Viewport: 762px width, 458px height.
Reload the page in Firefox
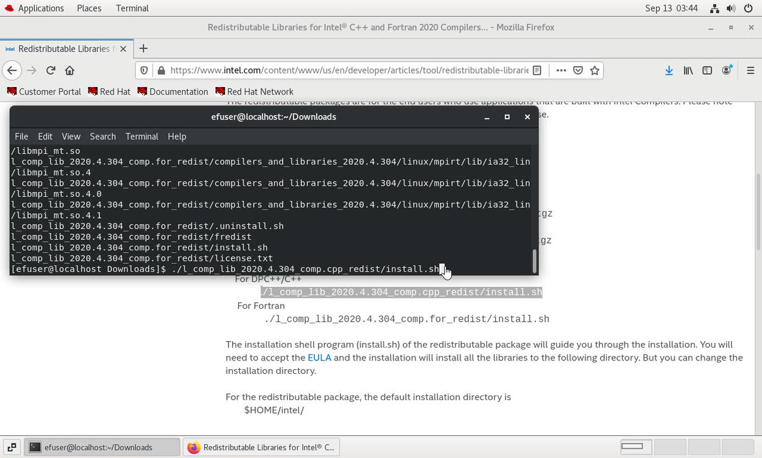[51, 70]
